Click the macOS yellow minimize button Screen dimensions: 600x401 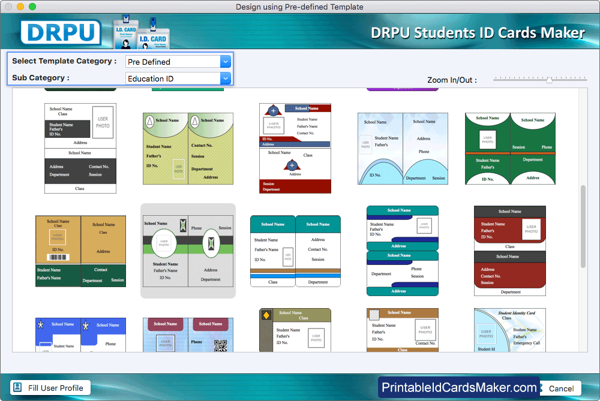pos(20,7)
